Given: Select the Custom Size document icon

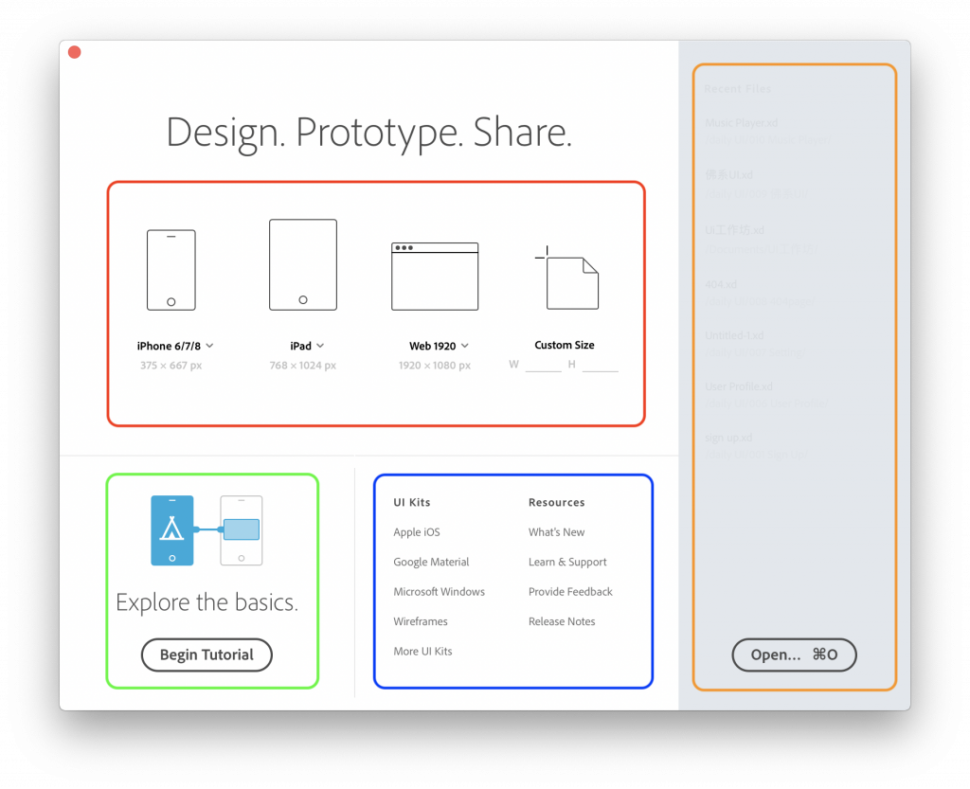Looking at the screenshot, I should click(x=567, y=278).
